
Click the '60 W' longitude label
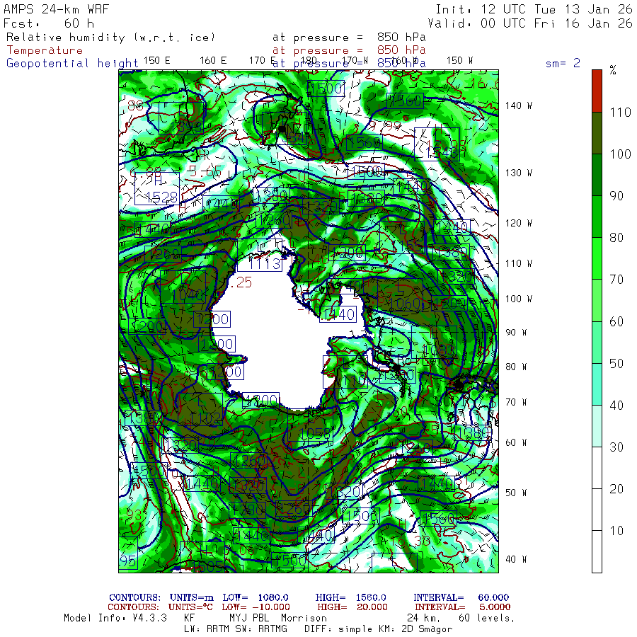coord(516,442)
